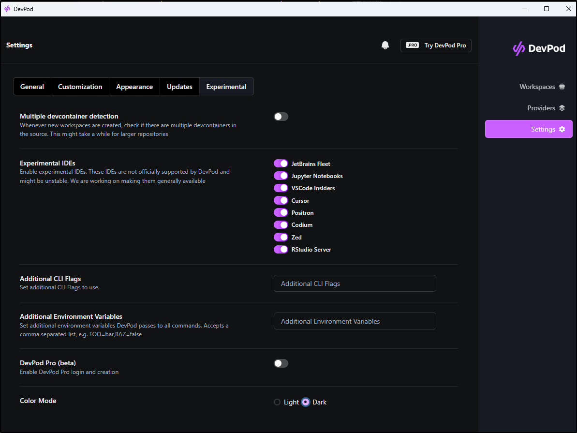Click the Multiple devcontainer detection heading
This screenshot has height=433, width=577.
tap(69, 116)
